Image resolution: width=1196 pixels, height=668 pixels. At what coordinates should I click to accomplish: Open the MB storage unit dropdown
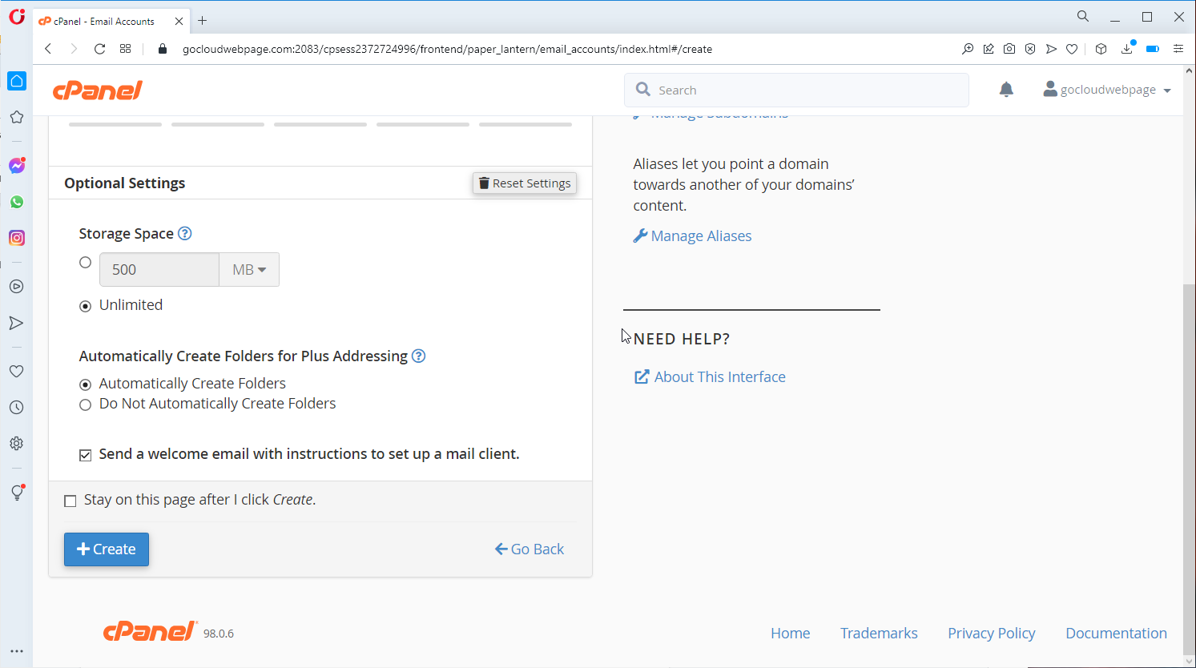pyautogui.click(x=249, y=270)
